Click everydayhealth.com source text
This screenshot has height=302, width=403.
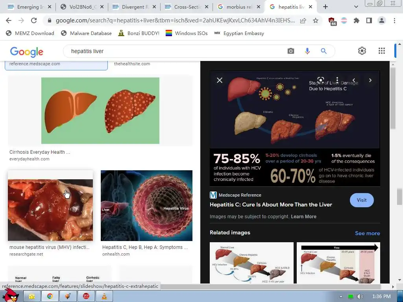click(x=29, y=159)
